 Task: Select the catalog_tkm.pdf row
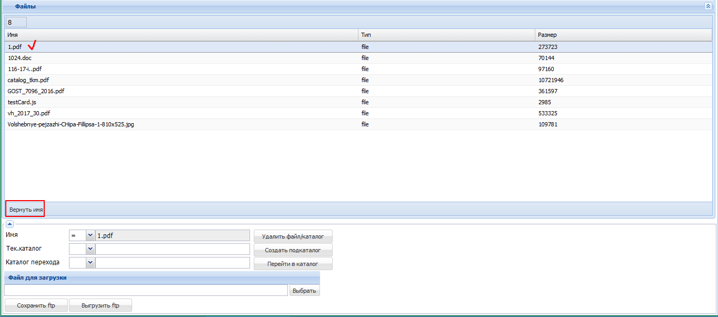point(358,80)
